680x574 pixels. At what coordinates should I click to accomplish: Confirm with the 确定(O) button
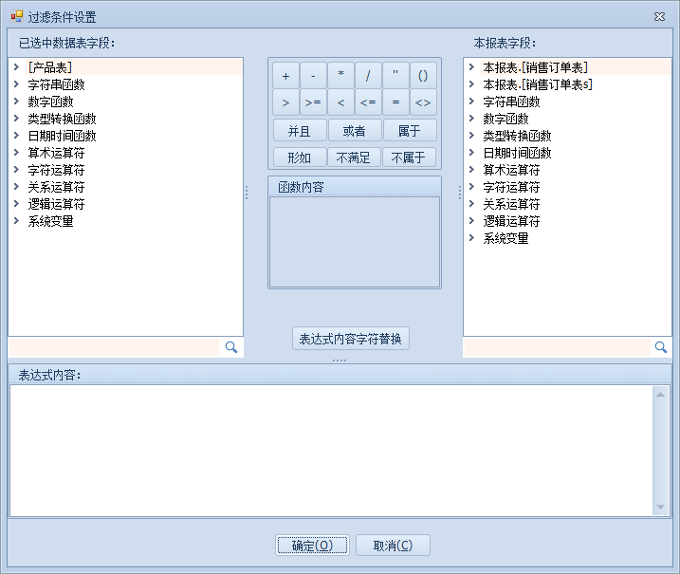tap(312, 545)
